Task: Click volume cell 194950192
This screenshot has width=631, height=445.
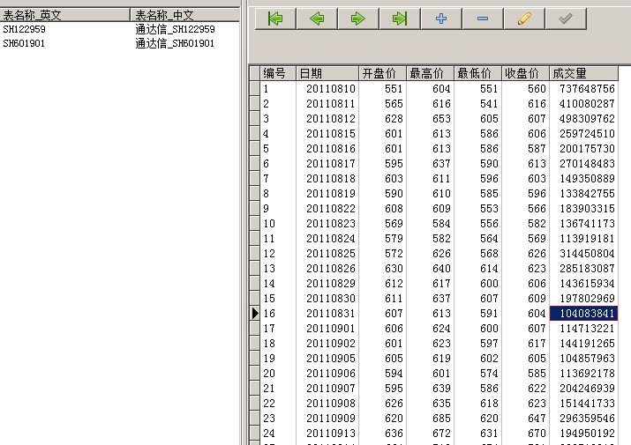Action: 583,433
